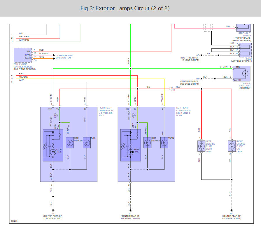Viewport: 261px width, 231px height.
Task: Click the EARTH terminal label in Center Stop Light
Action: [x=237, y=80]
